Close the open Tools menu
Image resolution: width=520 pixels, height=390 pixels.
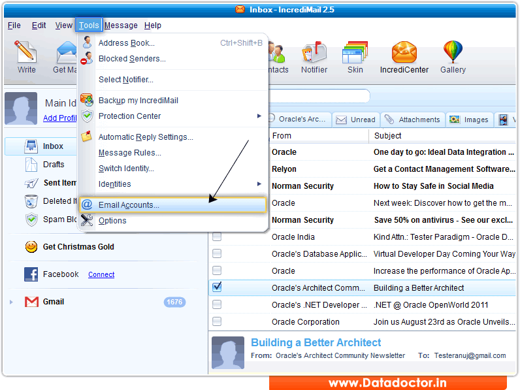point(89,25)
